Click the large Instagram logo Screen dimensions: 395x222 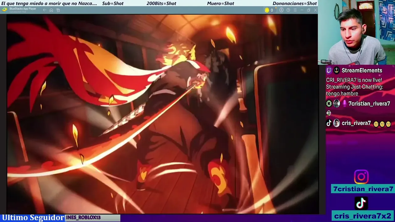point(361,177)
